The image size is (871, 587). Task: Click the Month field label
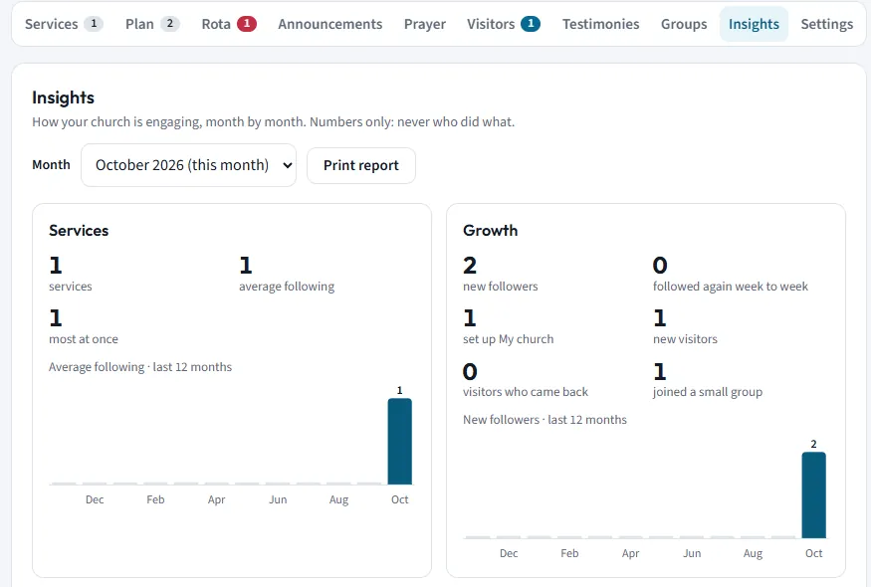(x=51, y=165)
